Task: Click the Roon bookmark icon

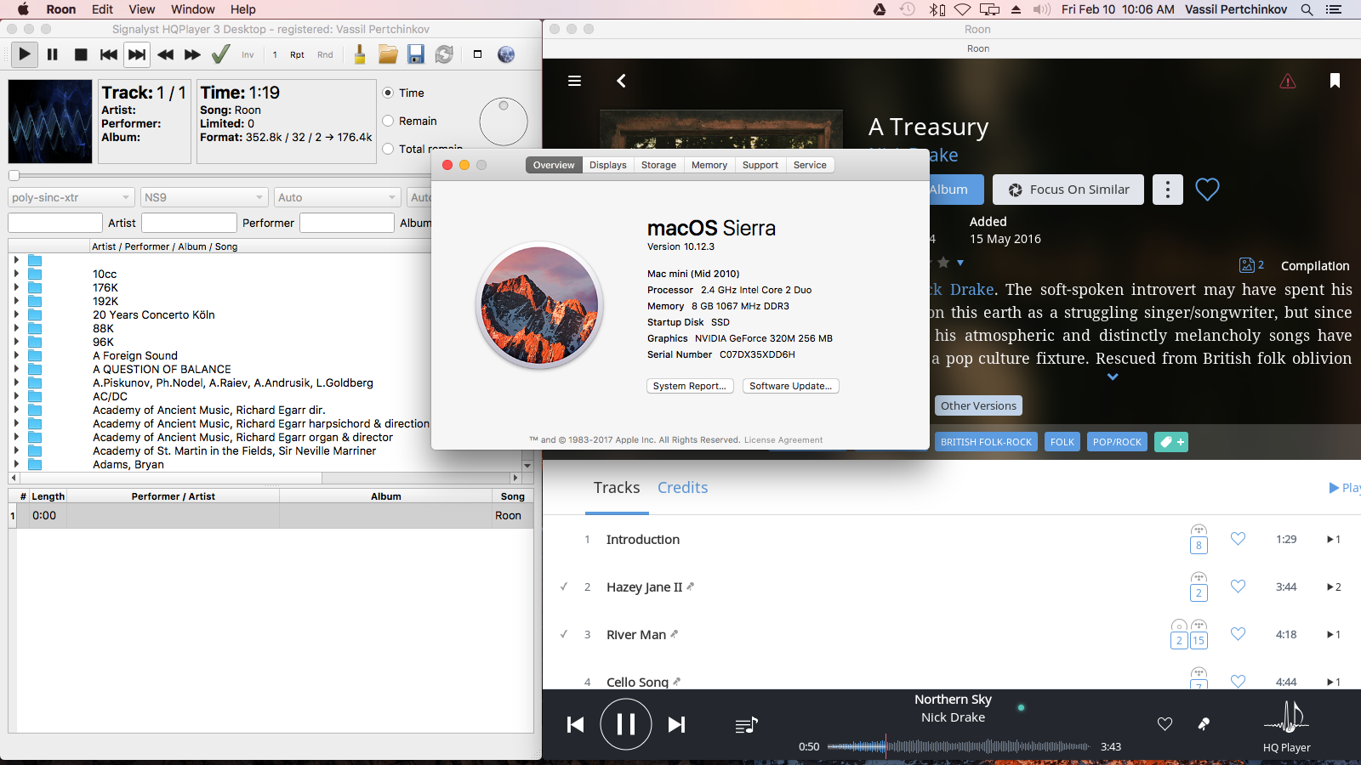Action: coord(1335,81)
